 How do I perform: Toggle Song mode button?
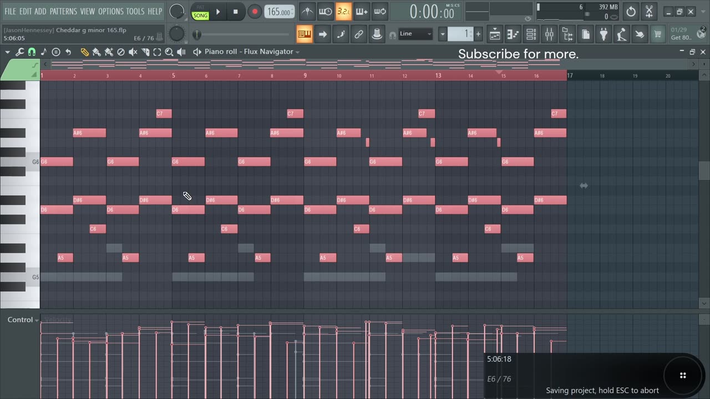pyautogui.click(x=200, y=16)
